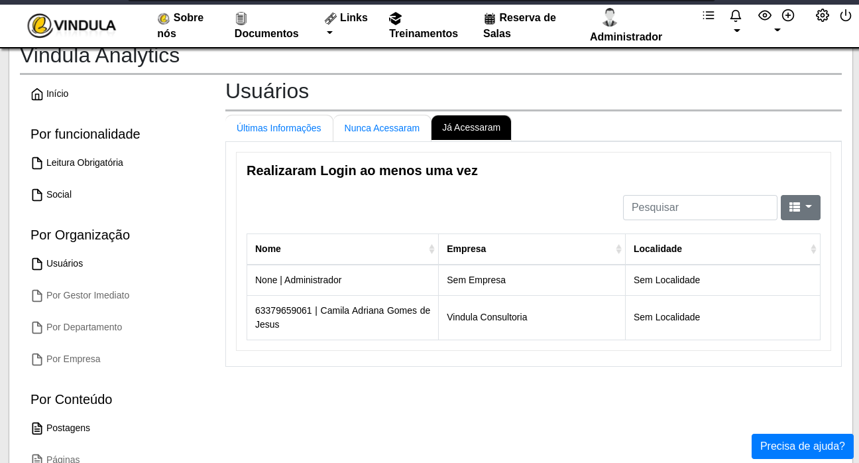Click the power logout icon
The height and width of the screenshot is (463, 859).
pyautogui.click(x=846, y=15)
